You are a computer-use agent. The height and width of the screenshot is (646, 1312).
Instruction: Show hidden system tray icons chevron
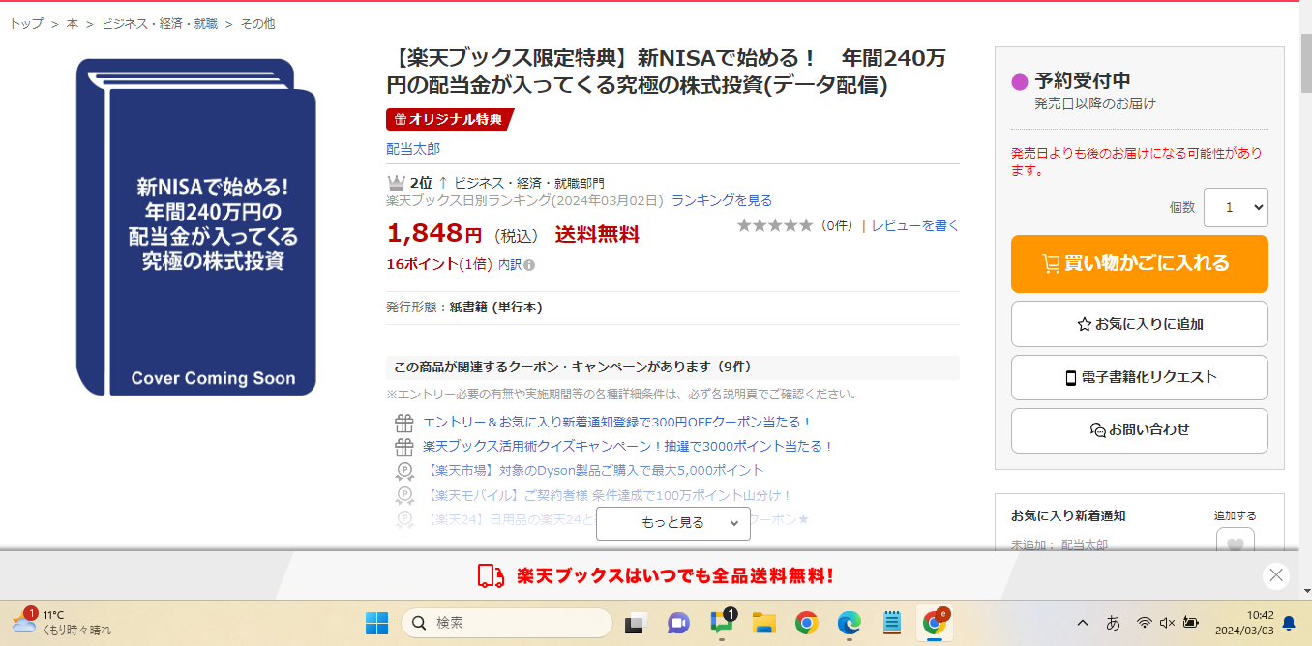tap(1083, 623)
